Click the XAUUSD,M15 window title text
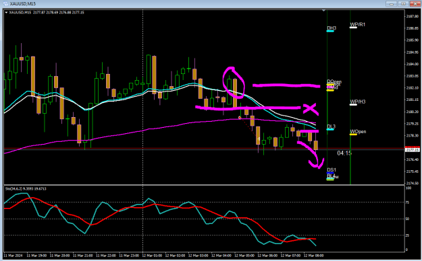This screenshot has width=422, height=261. [22, 4]
